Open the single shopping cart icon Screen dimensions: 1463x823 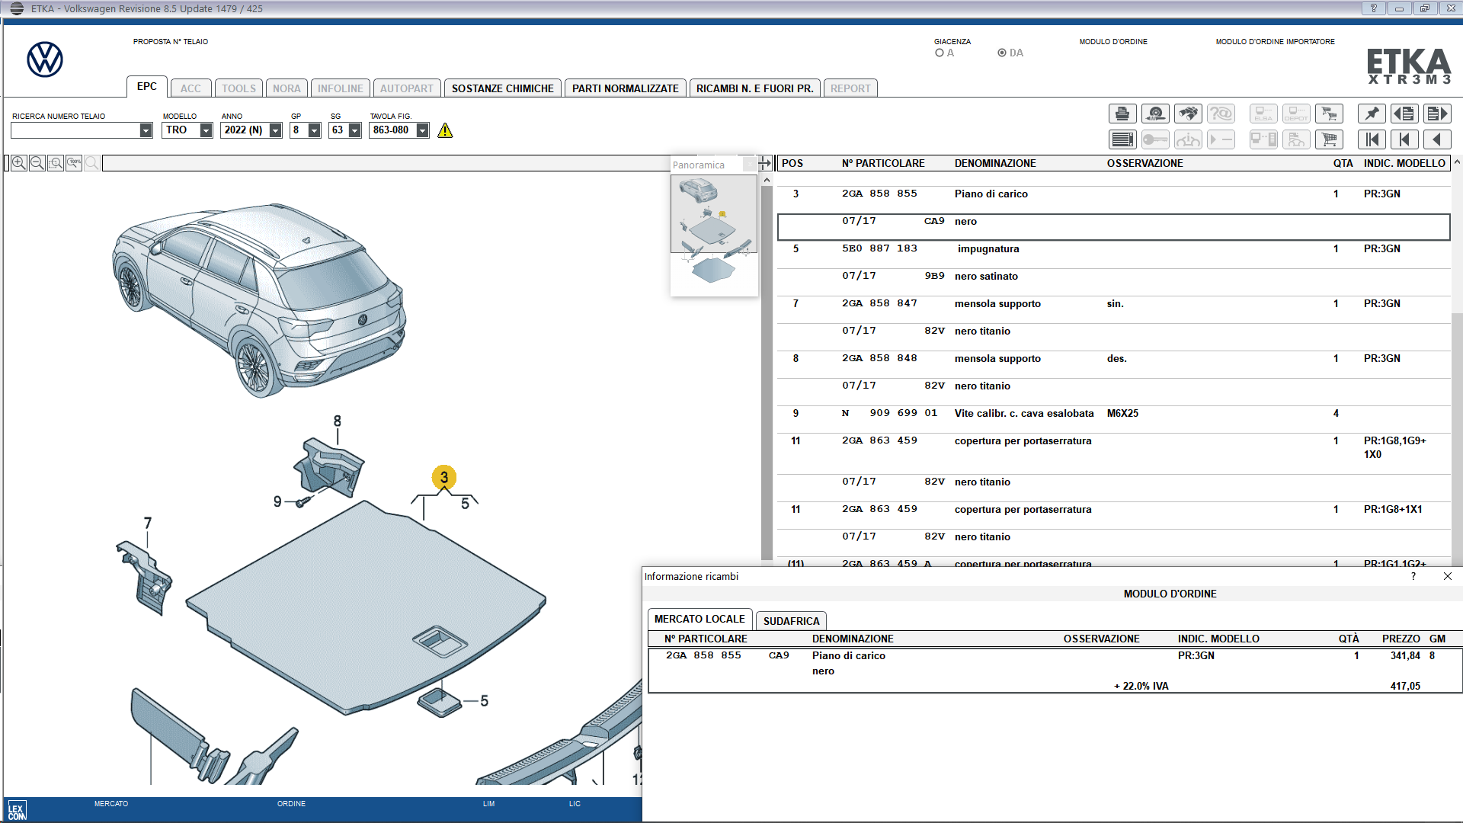1329,139
